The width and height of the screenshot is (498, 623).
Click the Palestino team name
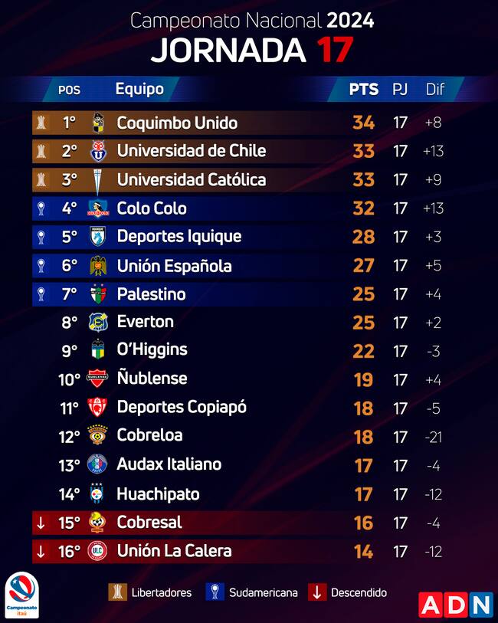point(151,293)
